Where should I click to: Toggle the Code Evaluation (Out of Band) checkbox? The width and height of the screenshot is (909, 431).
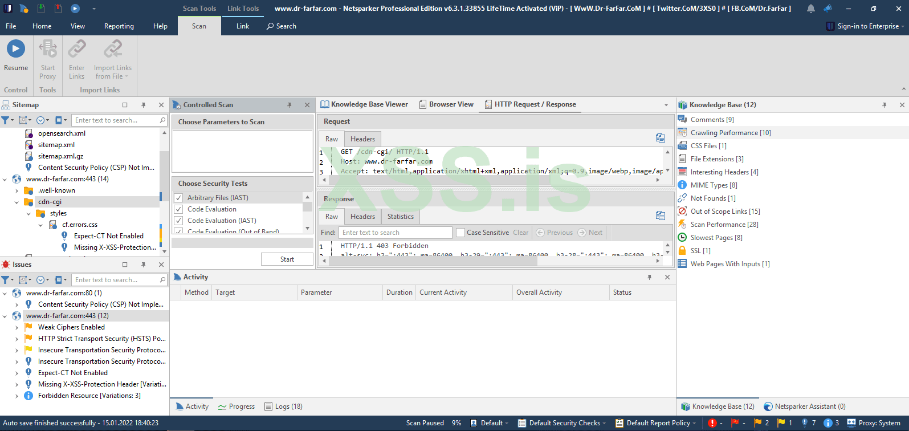tap(178, 231)
